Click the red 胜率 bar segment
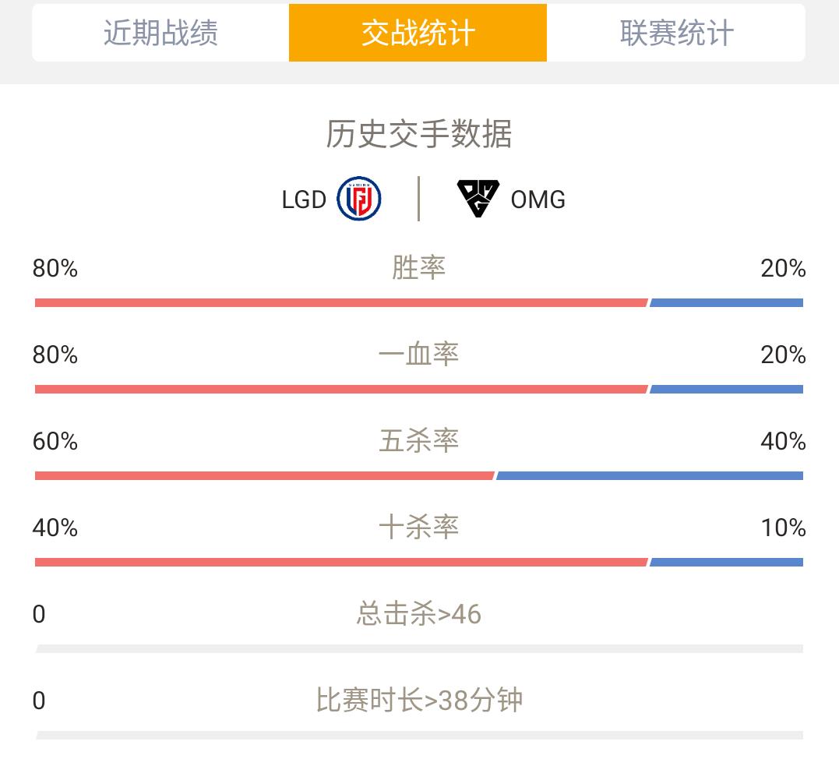This screenshot has height=766, width=839. pyautogui.click(x=341, y=303)
